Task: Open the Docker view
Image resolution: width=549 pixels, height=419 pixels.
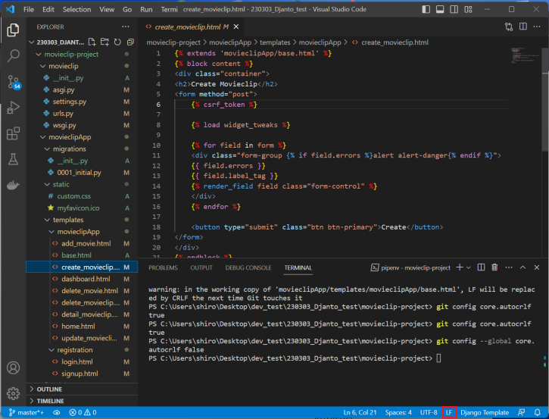Action: tap(13, 186)
